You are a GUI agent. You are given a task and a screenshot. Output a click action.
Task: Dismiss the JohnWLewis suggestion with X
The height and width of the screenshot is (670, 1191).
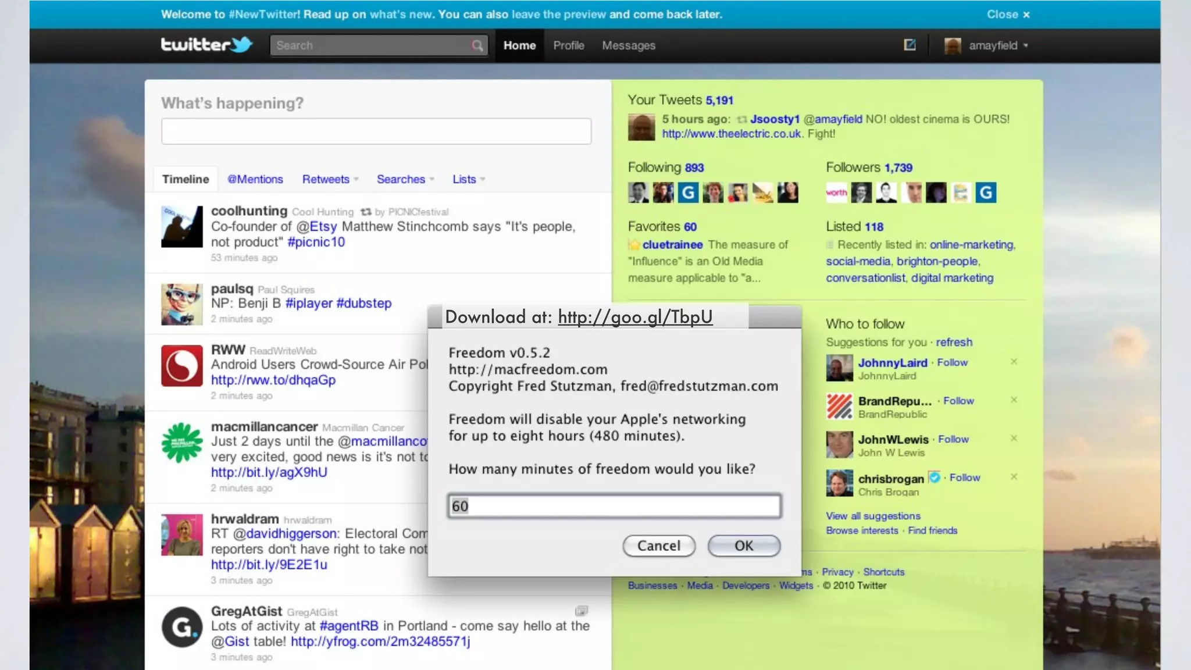coord(1014,439)
